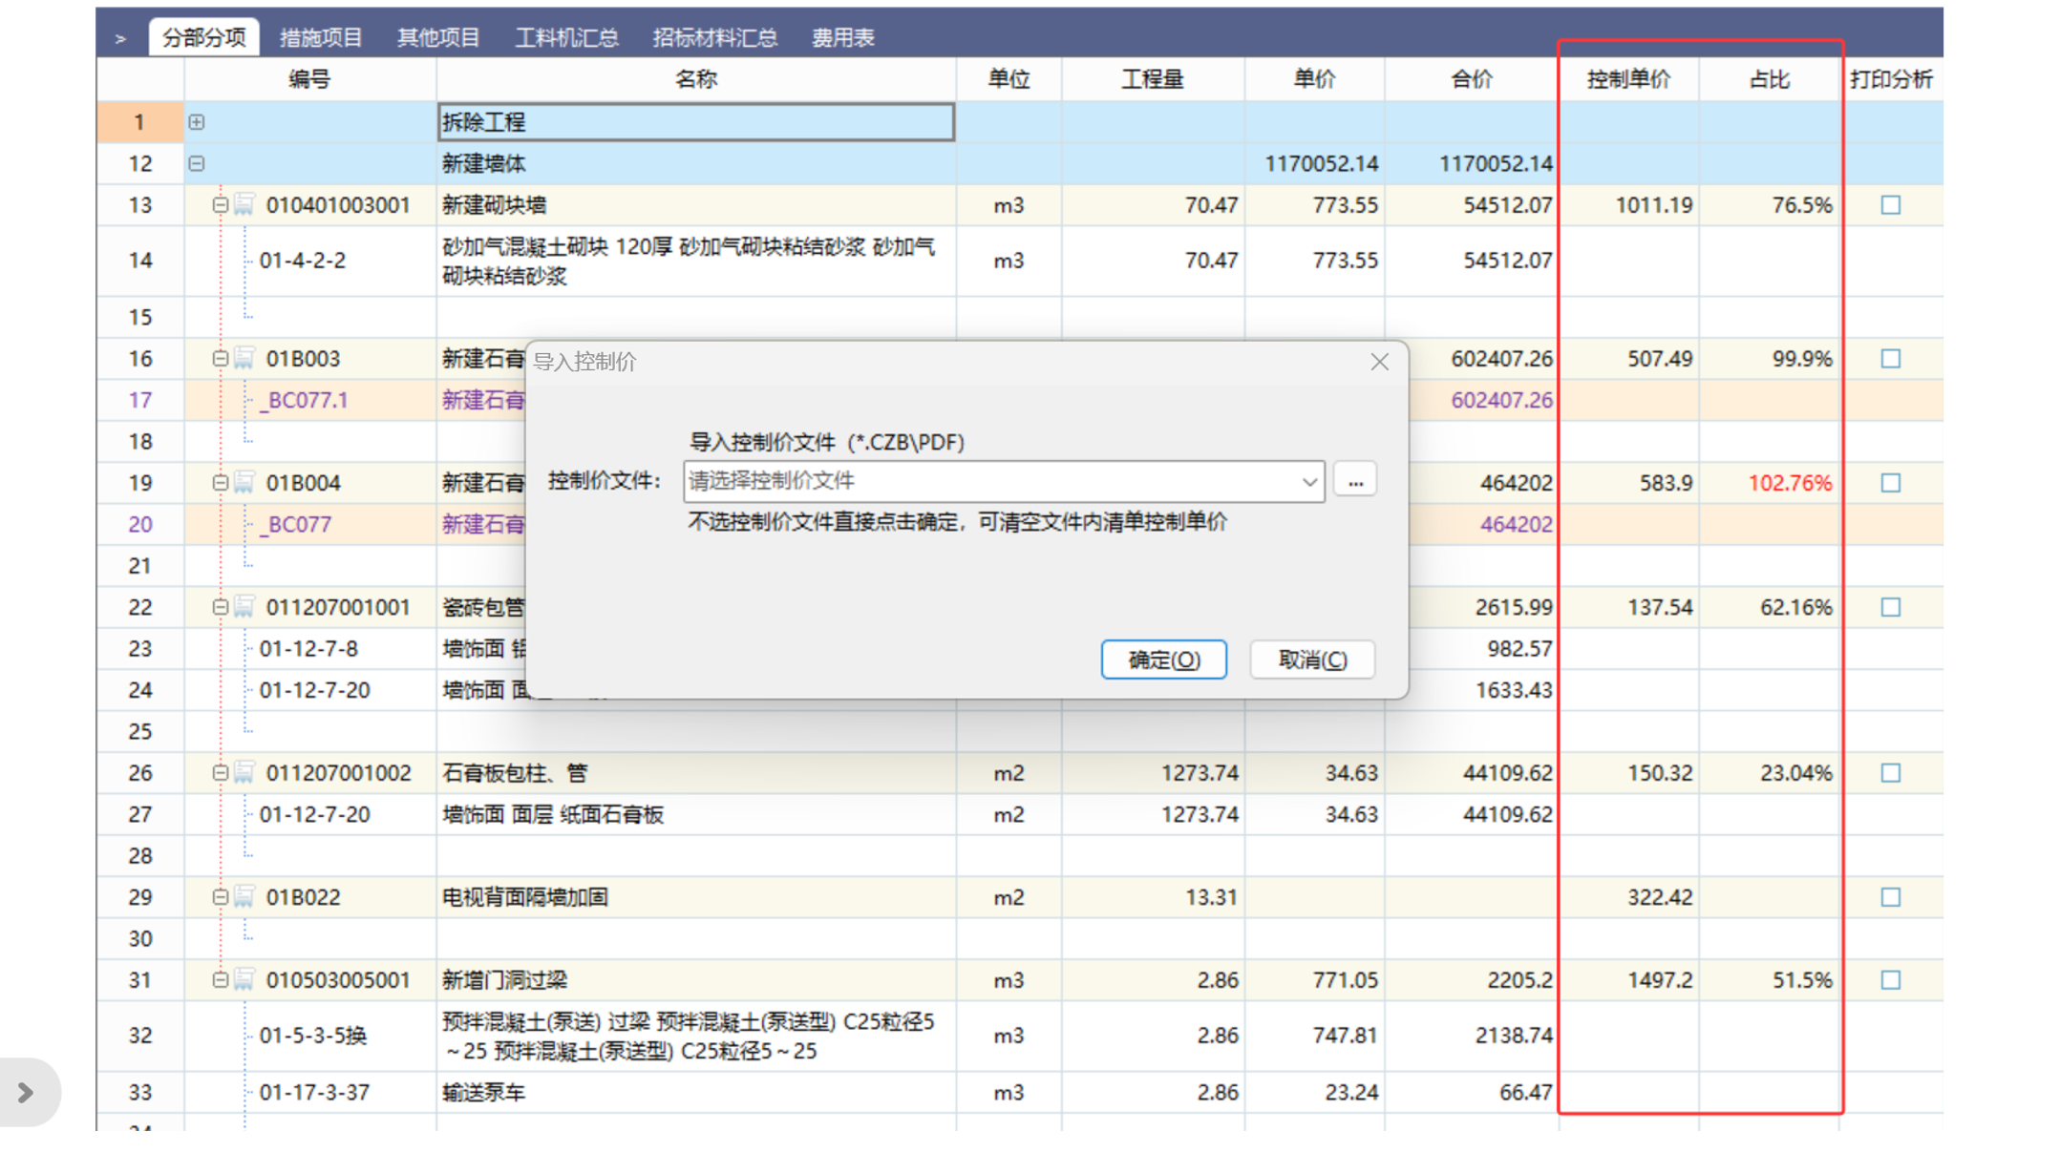The width and height of the screenshot is (2060, 1152).
Task: Select code cell 01-5-3-5换
Action: (310, 1036)
